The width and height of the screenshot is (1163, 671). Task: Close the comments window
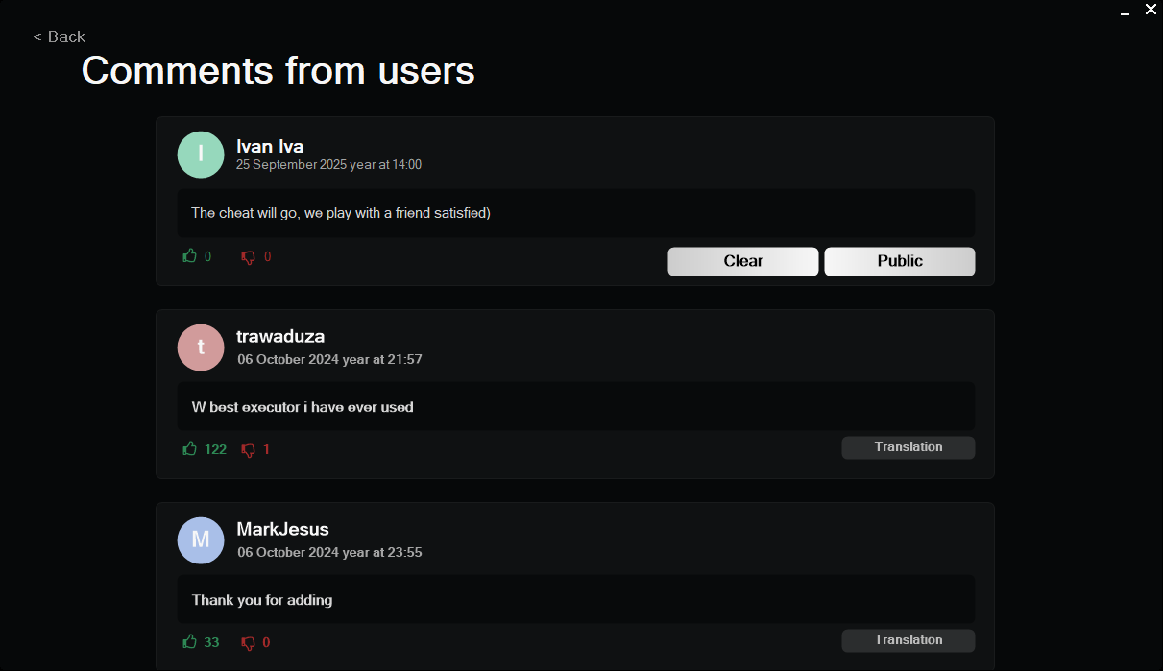[1151, 10]
